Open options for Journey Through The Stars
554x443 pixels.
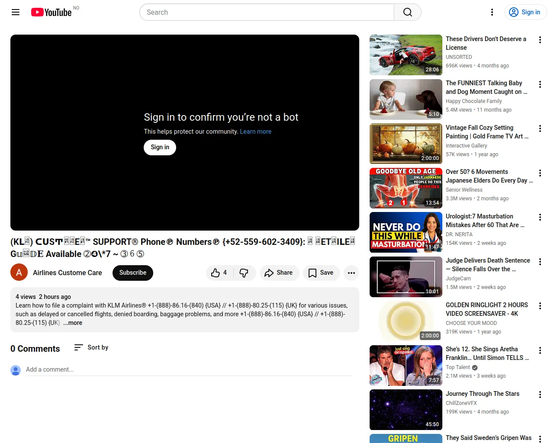540,395
